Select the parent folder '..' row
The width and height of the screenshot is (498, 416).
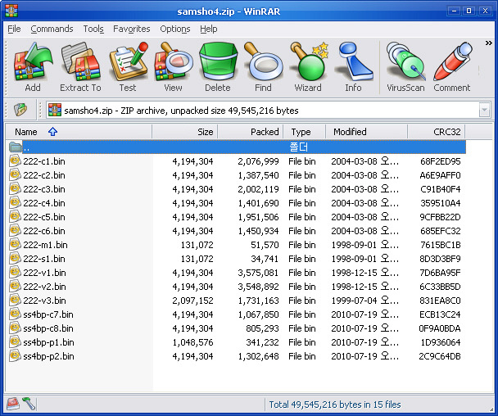point(237,147)
